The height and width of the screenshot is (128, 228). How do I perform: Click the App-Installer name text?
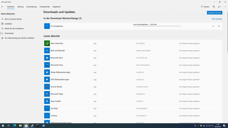point(56,101)
